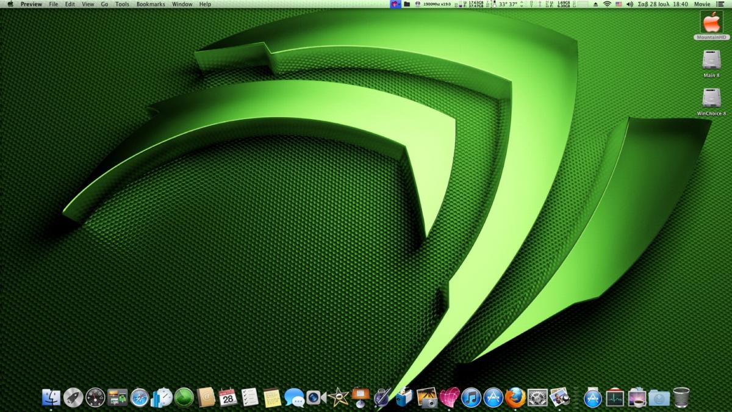
Task: Open Calendar showing 28 in Dock
Action: 228,397
